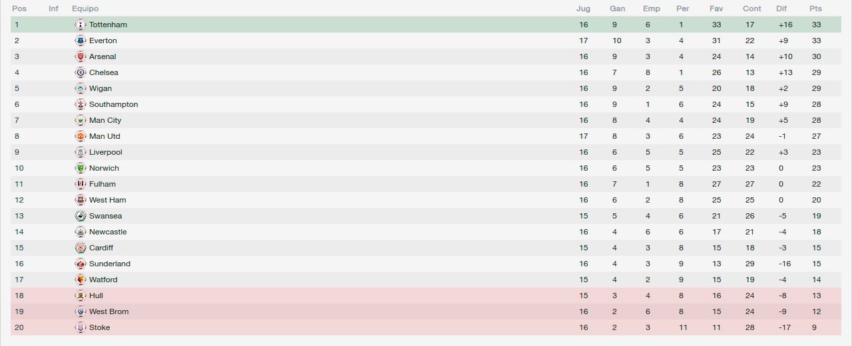
Task: Open the Man City team link
Action: click(x=105, y=120)
